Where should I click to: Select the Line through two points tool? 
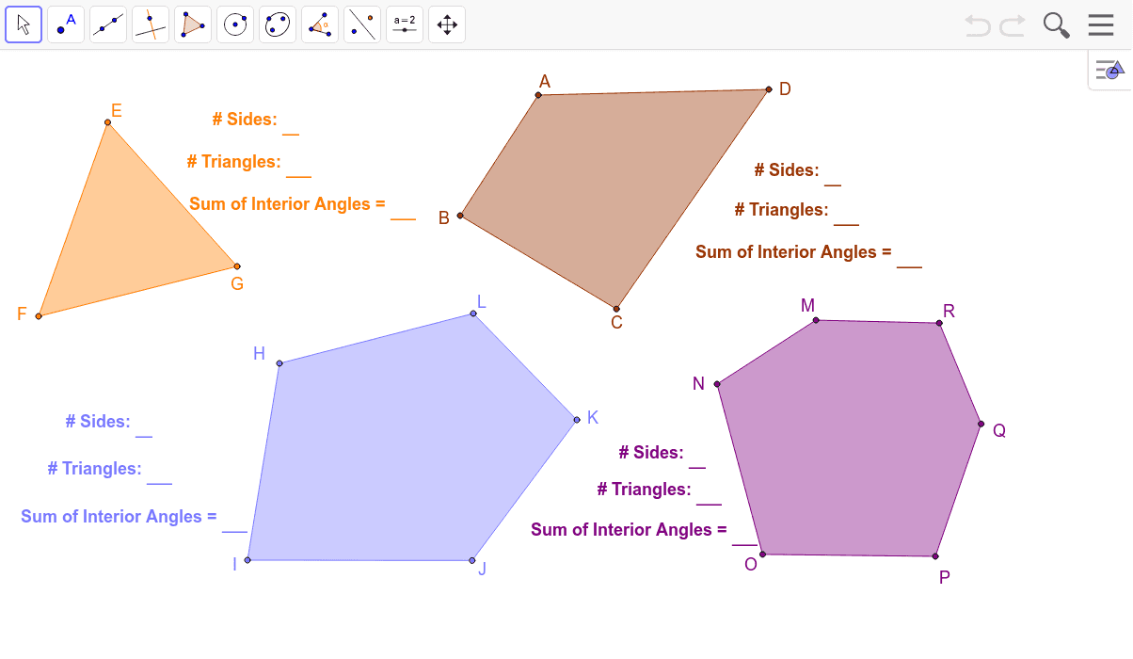point(108,24)
